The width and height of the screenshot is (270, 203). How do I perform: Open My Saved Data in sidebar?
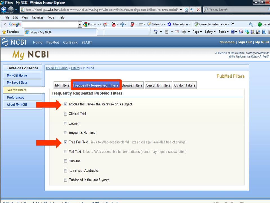pyautogui.click(x=17, y=83)
